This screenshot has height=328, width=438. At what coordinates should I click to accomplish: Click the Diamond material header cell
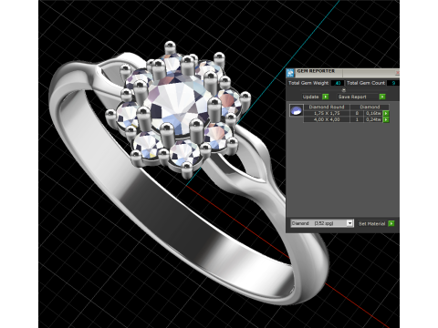(370, 107)
